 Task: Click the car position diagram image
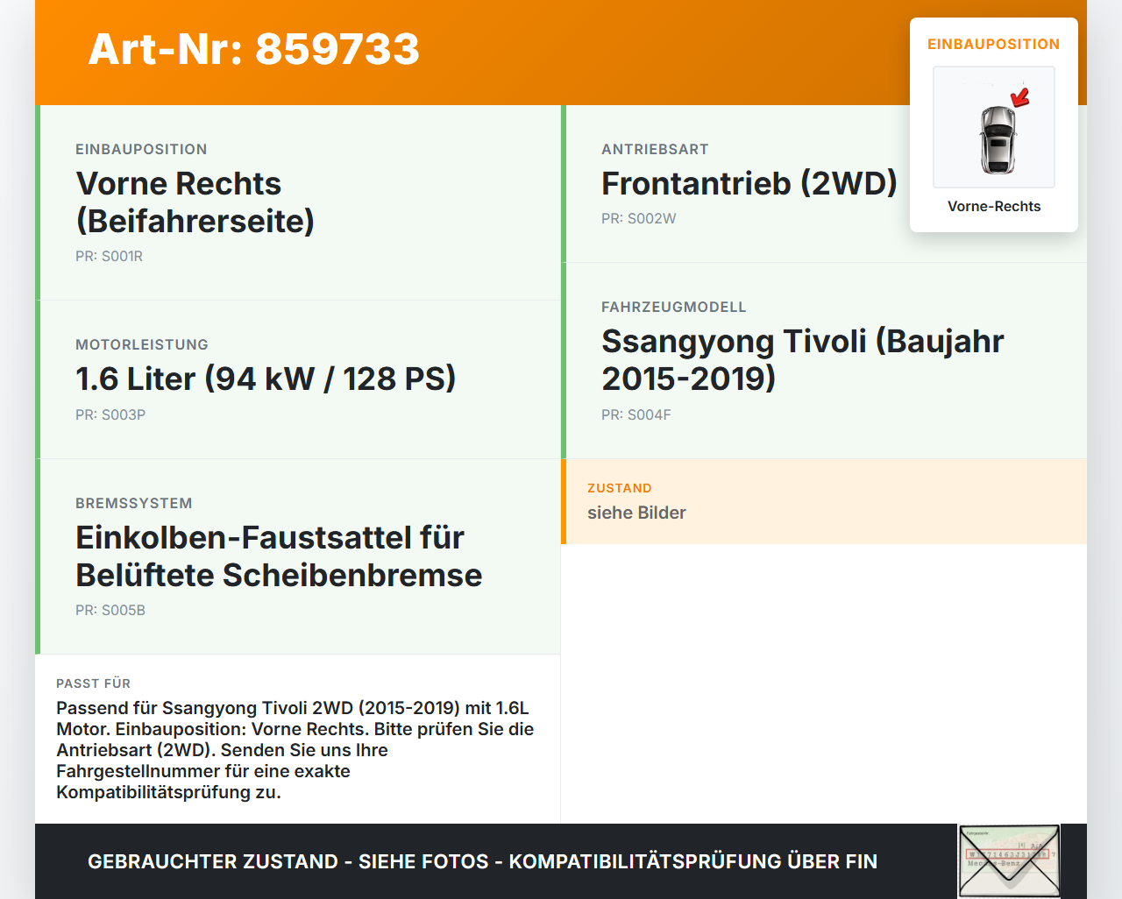point(994,127)
